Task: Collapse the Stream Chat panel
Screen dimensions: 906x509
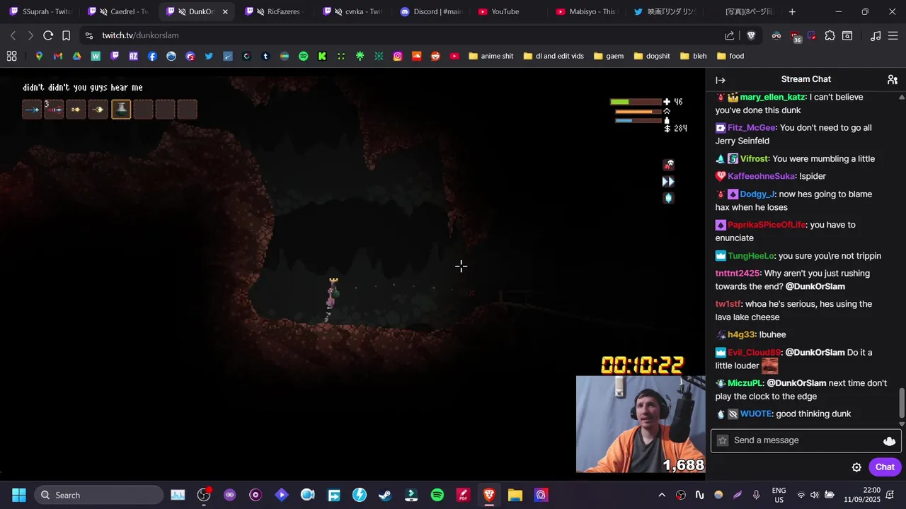Action: [721, 80]
